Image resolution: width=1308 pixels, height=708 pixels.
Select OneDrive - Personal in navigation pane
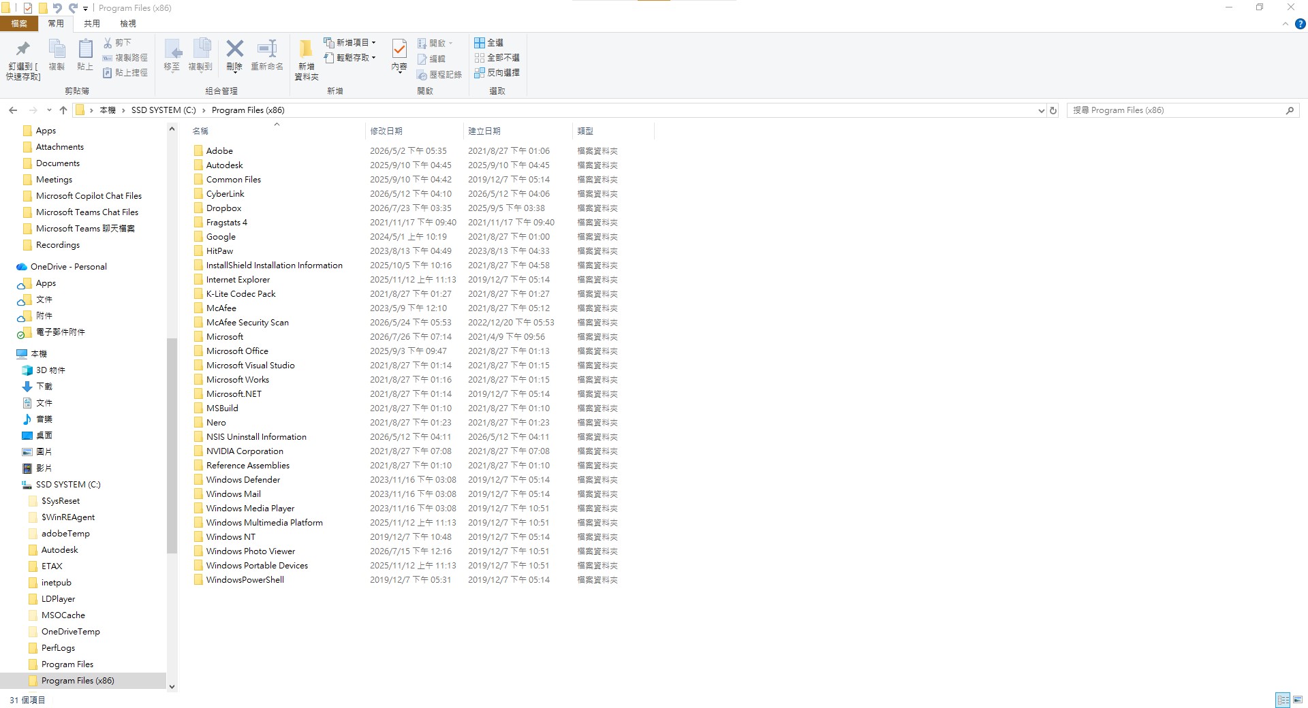tap(69, 267)
